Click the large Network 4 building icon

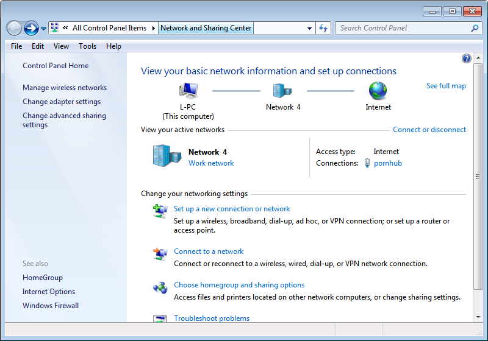[167, 156]
